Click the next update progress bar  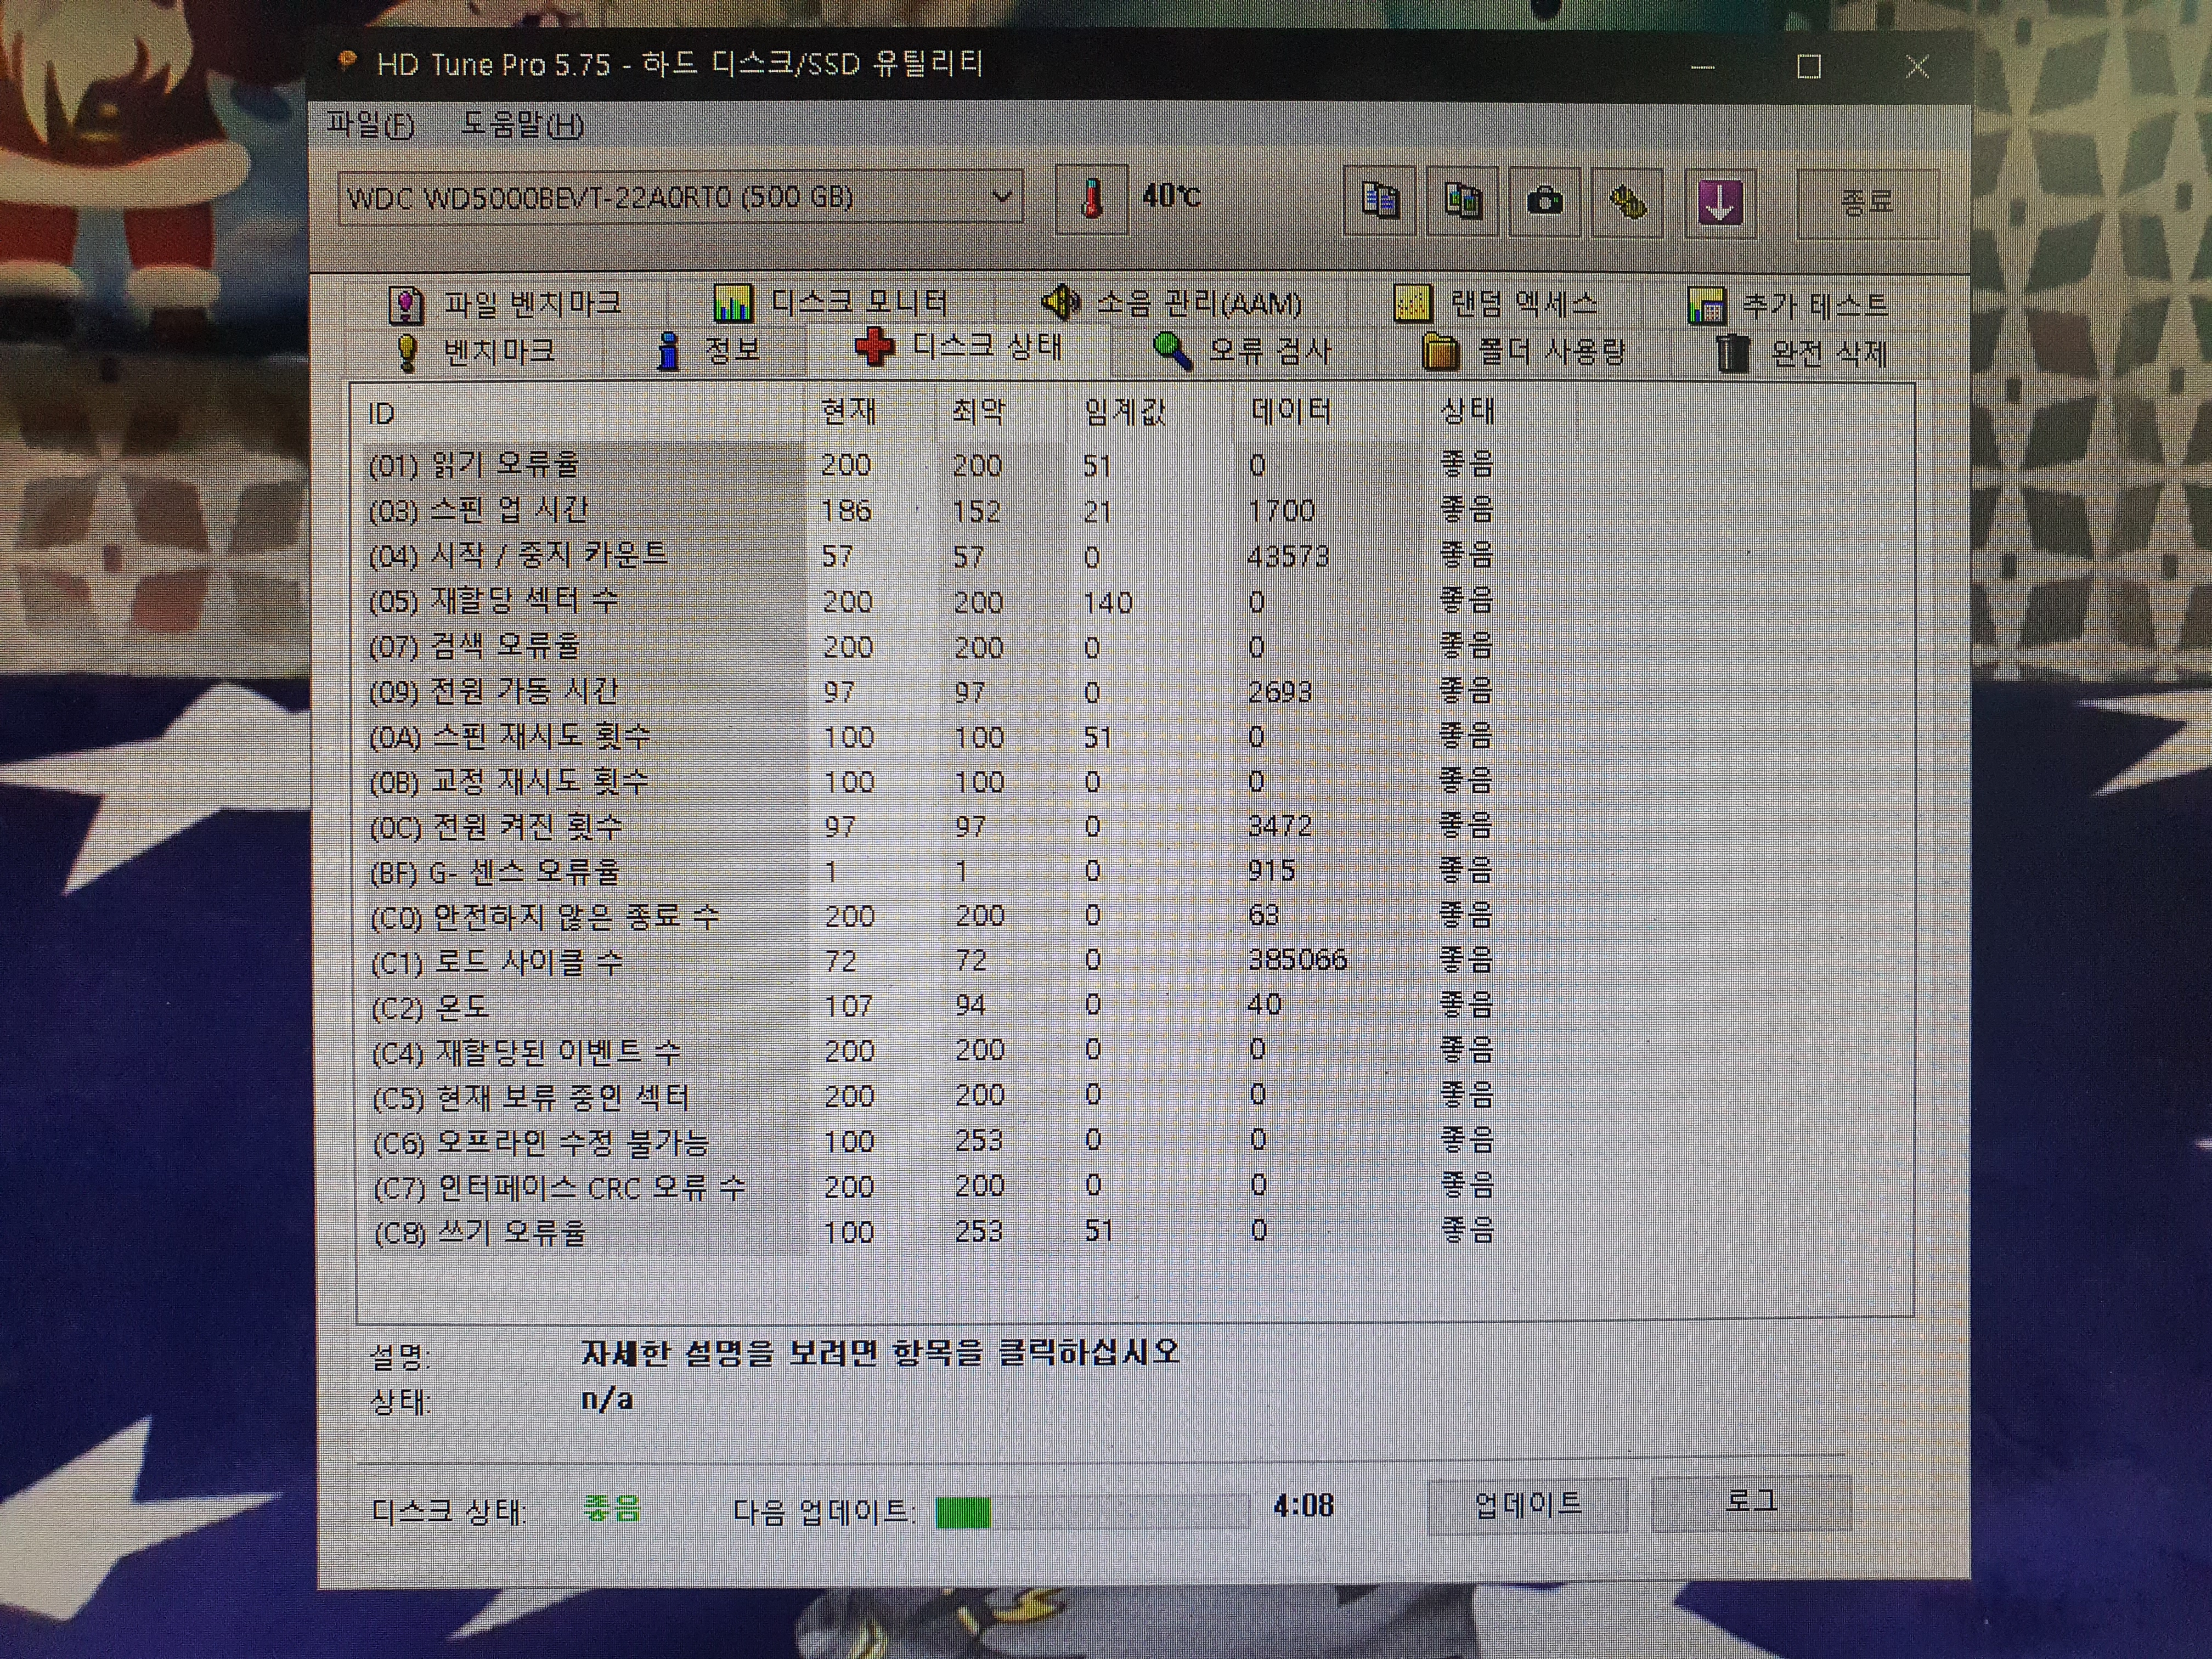(x=1092, y=1512)
